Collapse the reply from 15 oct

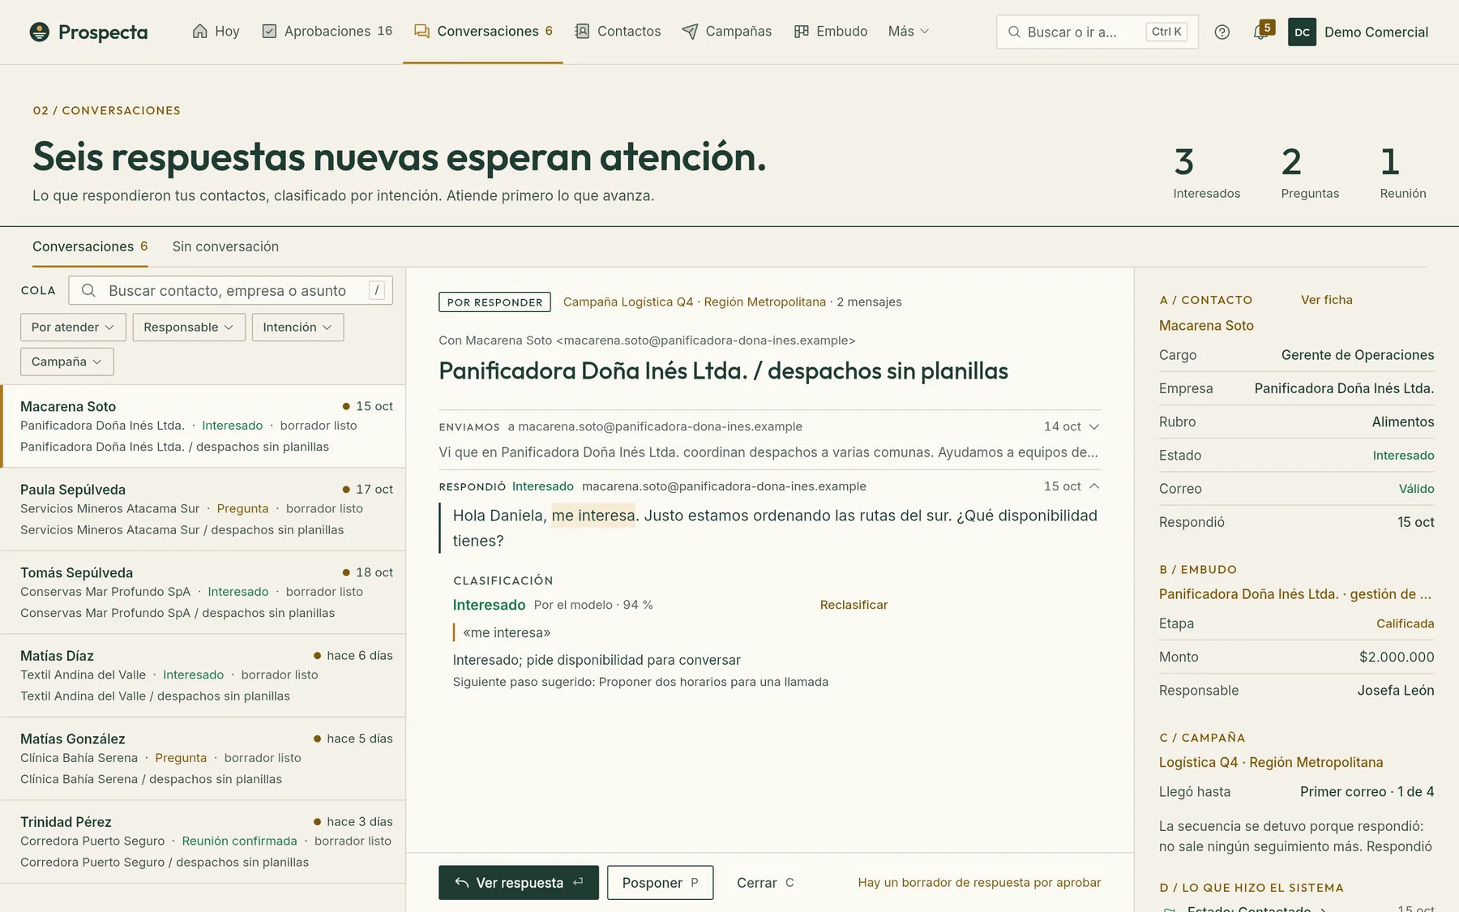point(1094,486)
